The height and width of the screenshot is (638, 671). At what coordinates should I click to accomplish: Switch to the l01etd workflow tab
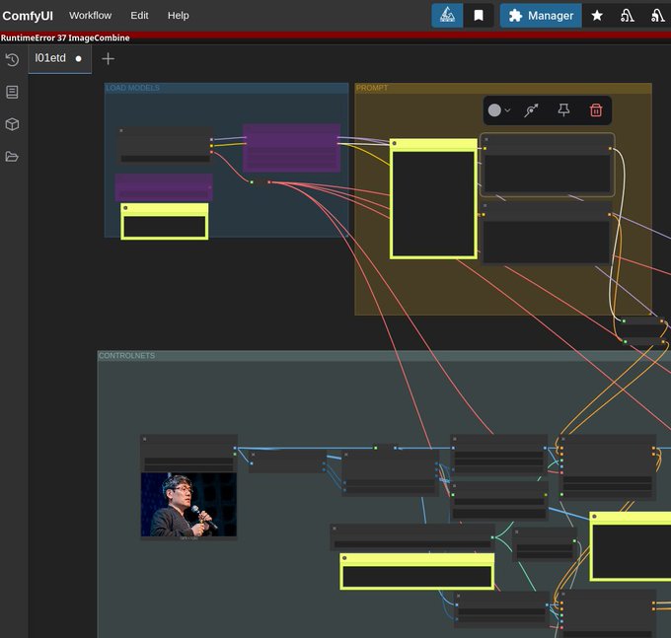pos(51,58)
